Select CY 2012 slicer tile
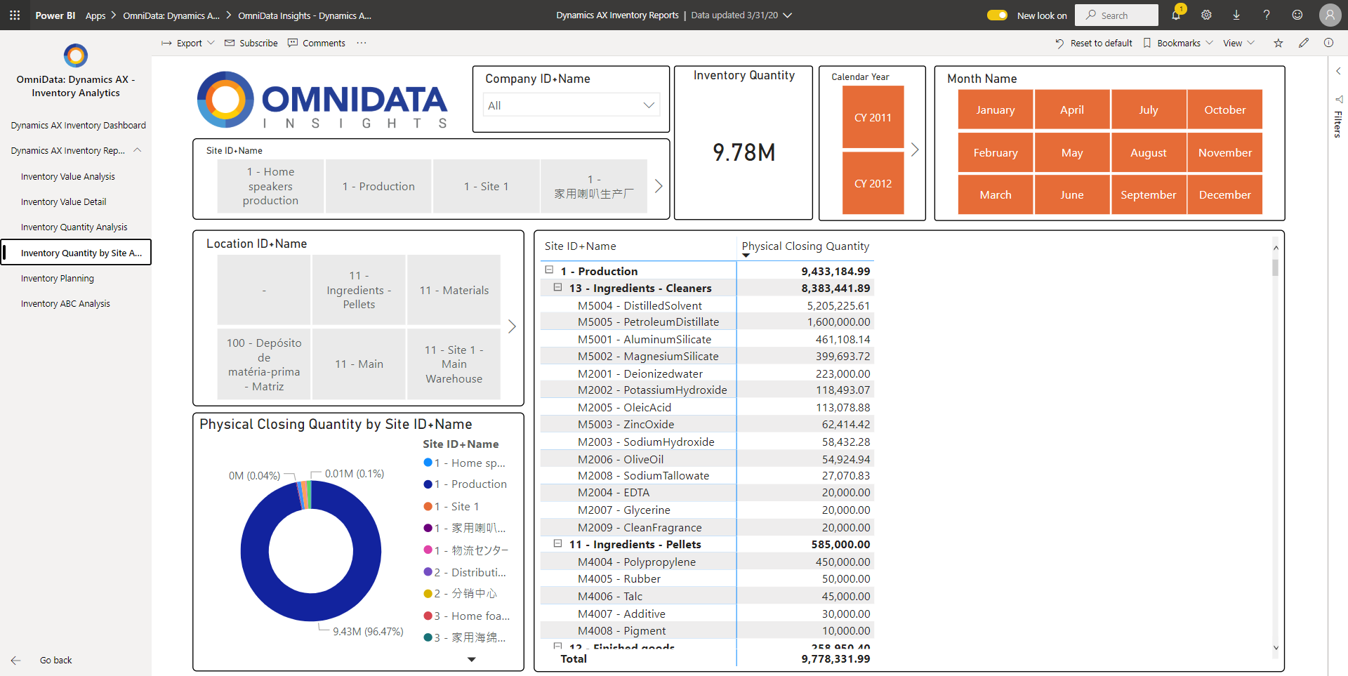The height and width of the screenshot is (676, 1348). pyautogui.click(x=873, y=183)
